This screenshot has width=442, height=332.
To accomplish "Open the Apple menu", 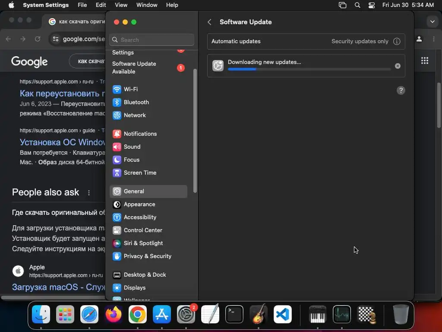I will [11, 5].
